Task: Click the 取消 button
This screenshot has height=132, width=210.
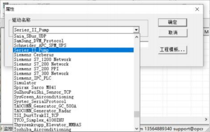Action: click(x=173, y=33)
